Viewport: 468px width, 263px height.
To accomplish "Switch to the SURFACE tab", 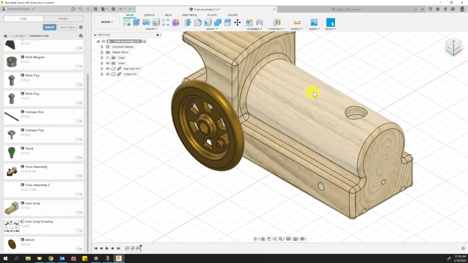I will pos(149,15).
